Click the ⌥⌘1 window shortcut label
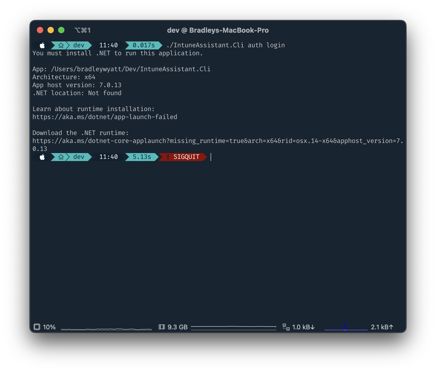The width and height of the screenshot is (436, 372). pyautogui.click(x=82, y=30)
